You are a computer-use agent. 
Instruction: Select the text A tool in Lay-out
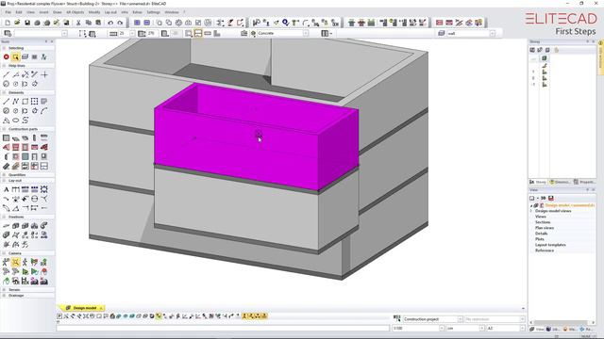[7, 189]
